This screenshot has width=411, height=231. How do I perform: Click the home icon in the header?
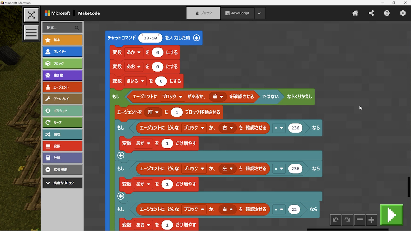point(355,13)
